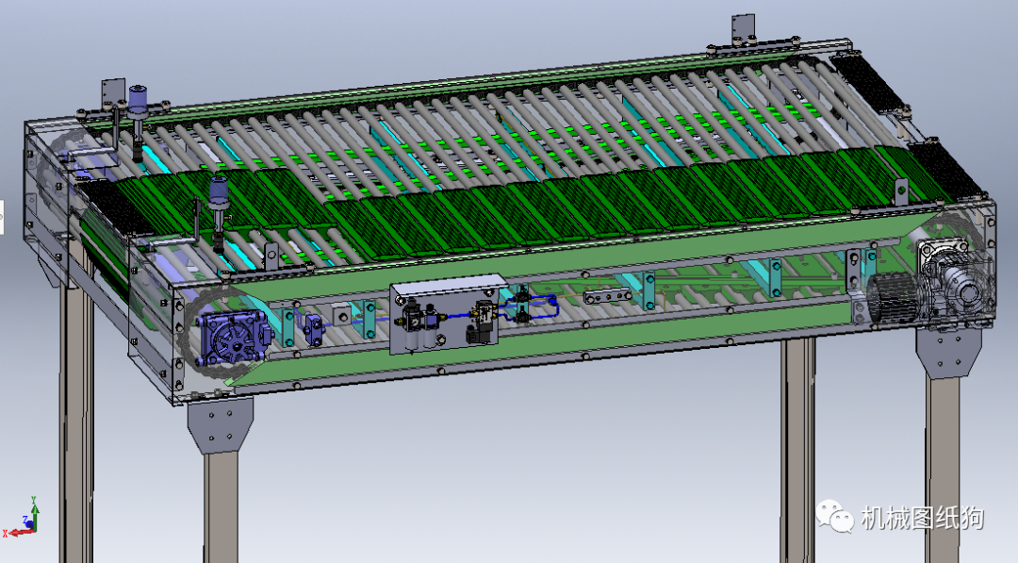Select the front-left leg mounting bracket
Viewport: 1018px width, 563px height.
click(220, 424)
